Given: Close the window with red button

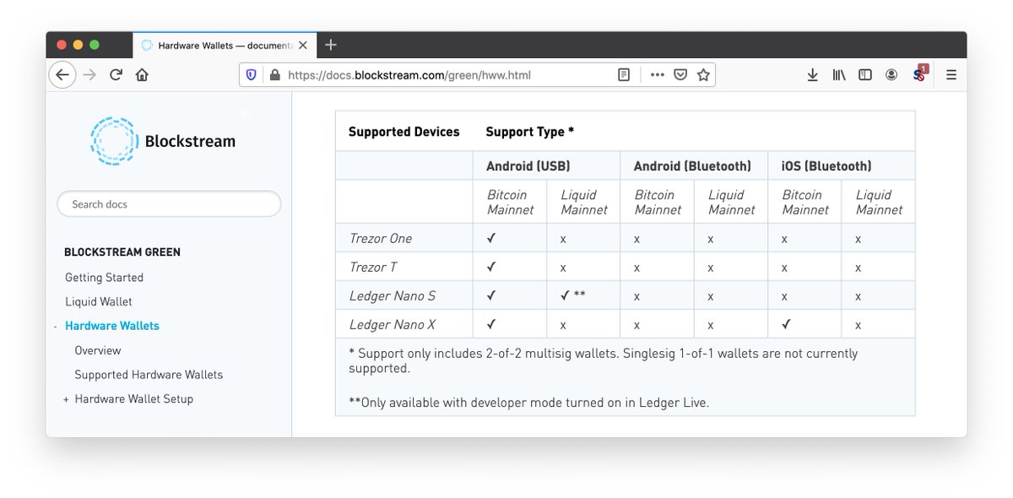Looking at the screenshot, I should (62, 45).
